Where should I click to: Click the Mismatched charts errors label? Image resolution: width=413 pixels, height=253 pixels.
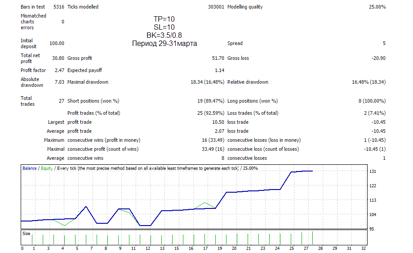[x=33, y=22]
